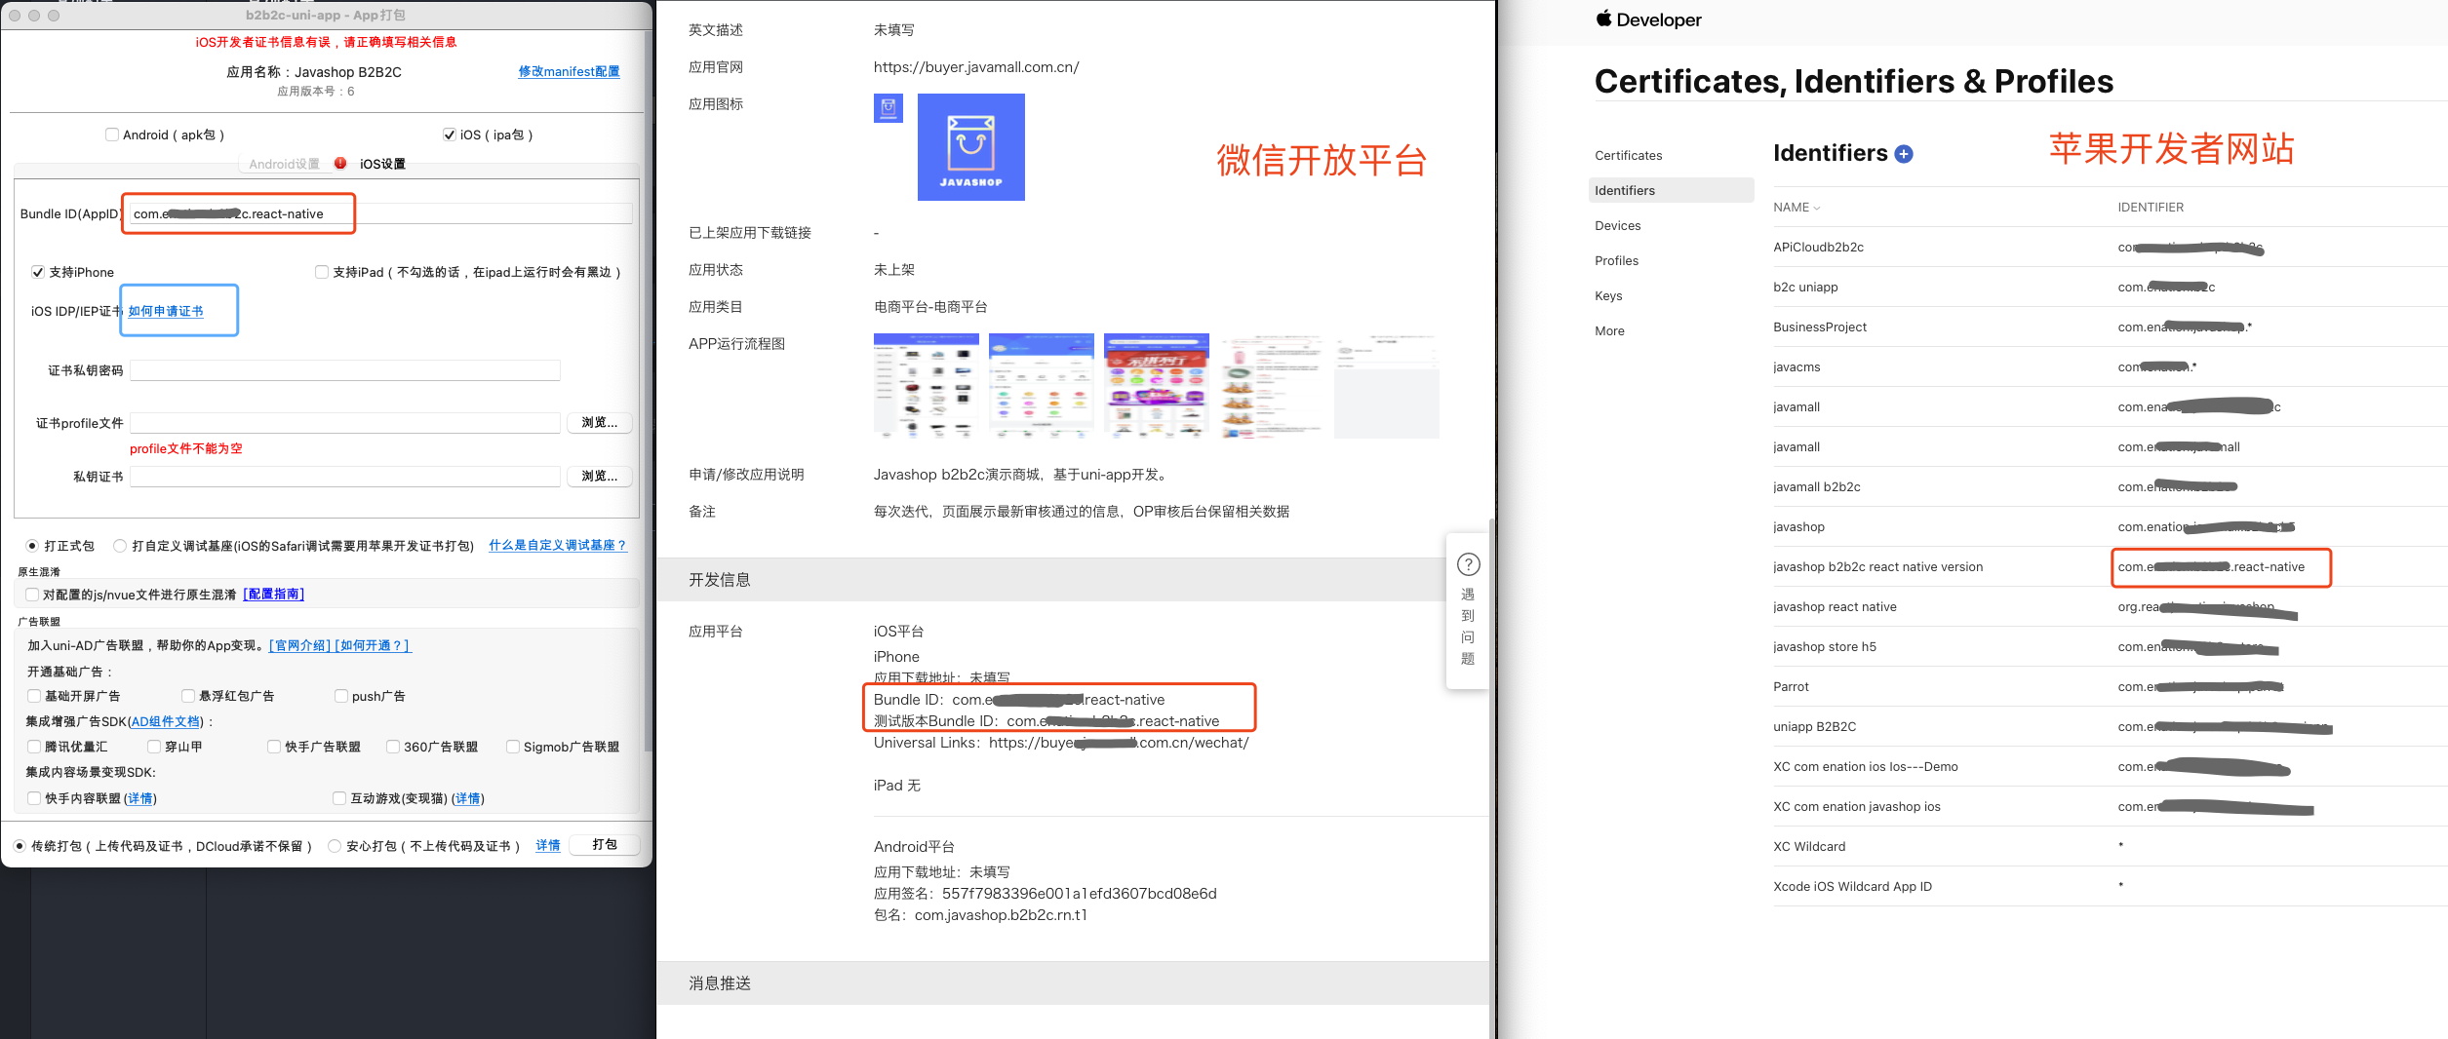Click the small app icon thumbnail
This screenshot has height=1039, width=2448.
click(x=888, y=108)
